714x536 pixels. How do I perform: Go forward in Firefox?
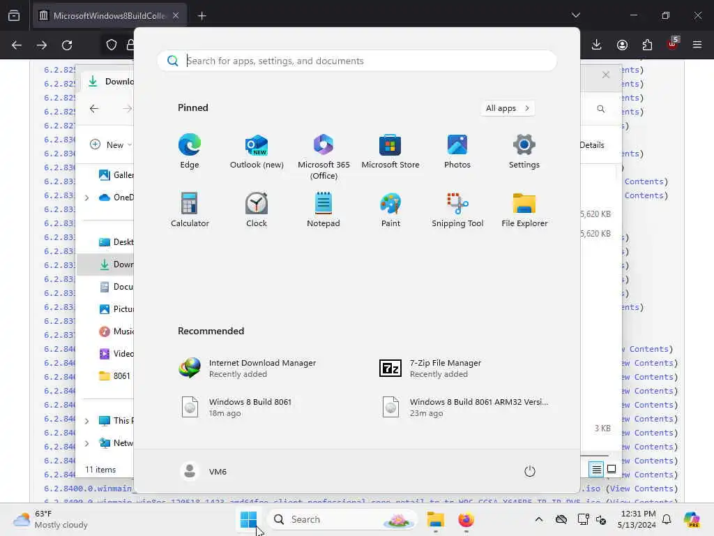point(42,45)
